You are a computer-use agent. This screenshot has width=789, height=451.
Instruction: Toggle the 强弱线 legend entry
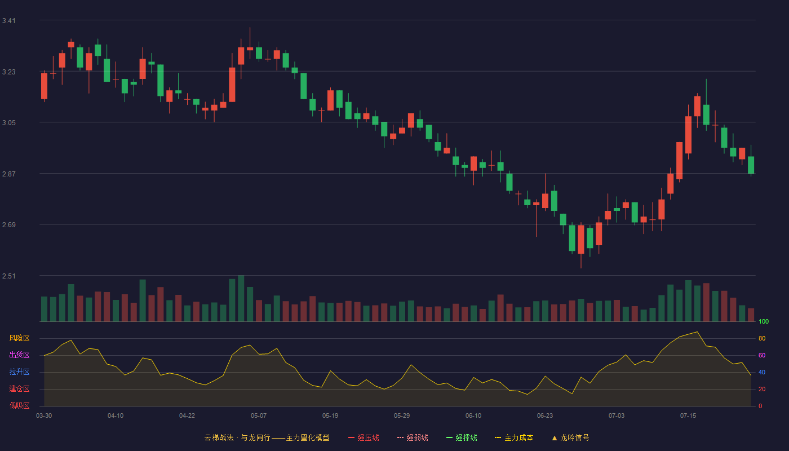click(413, 437)
